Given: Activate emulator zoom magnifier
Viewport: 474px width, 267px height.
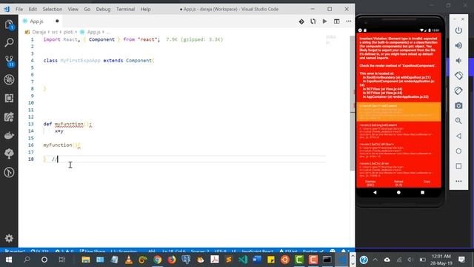Looking at the screenshot, I should pos(458,121).
